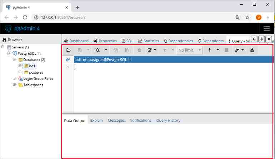
Task: Switch to the Dependents tab
Action: point(211,41)
